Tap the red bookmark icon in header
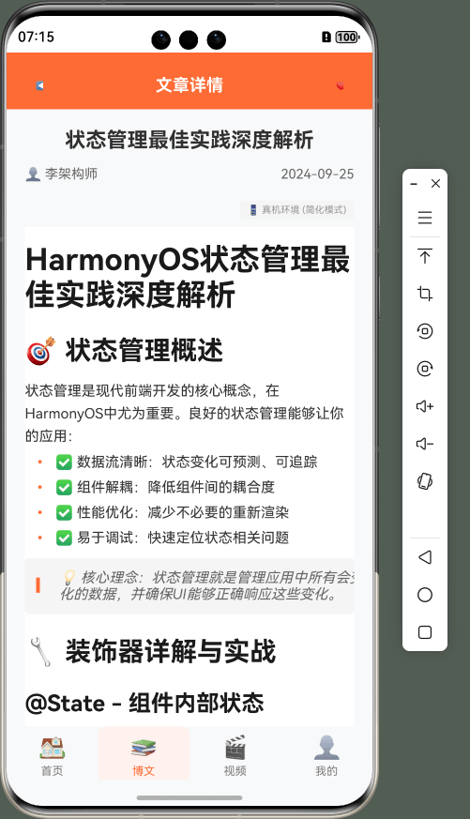Image resolution: width=470 pixels, height=819 pixels. coord(340,86)
